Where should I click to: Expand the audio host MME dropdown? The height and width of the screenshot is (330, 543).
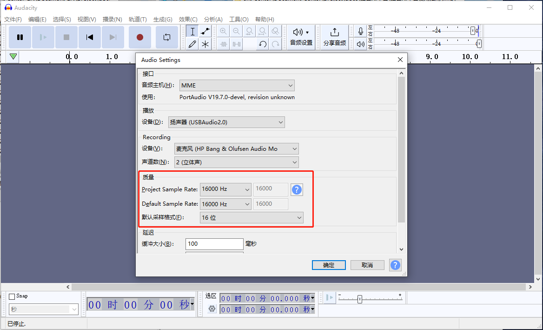tap(237, 86)
